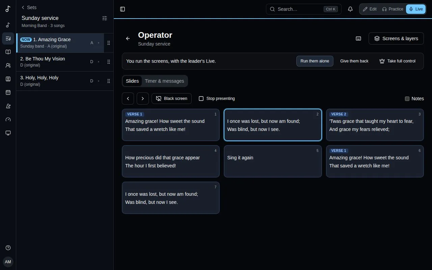
Task: Focus the Search field
Action: pyautogui.click(x=304, y=9)
